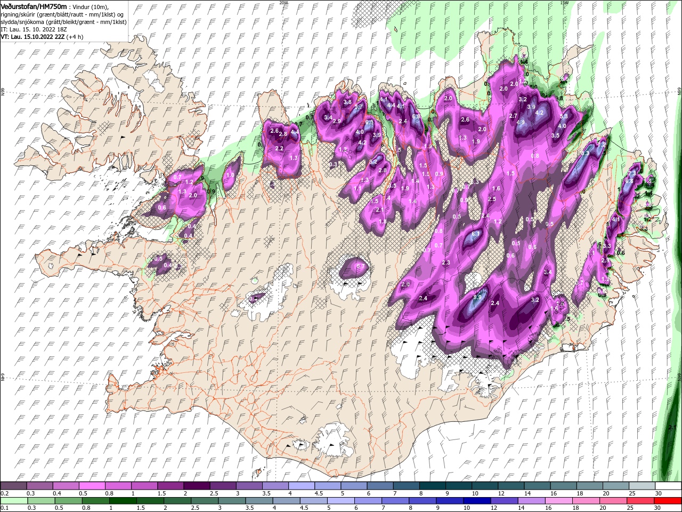Image resolution: width=682 pixels, height=512 pixels.
Task: Click the 8.9 precipitation value on the map
Action: 477,297
